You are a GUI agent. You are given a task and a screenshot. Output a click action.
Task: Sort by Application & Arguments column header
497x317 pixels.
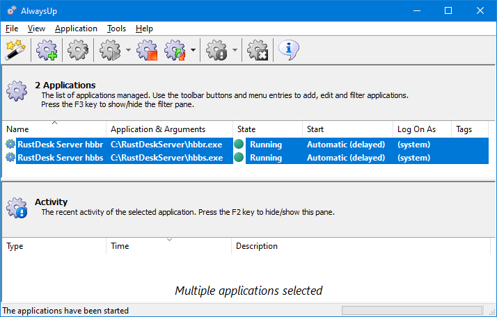click(170, 129)
